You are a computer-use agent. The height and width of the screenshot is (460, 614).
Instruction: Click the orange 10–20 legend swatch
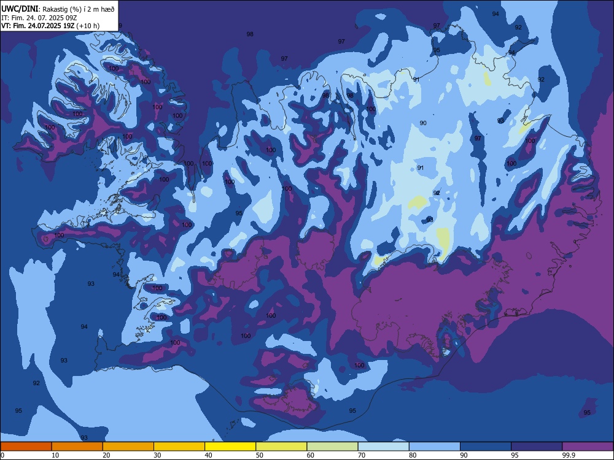(x=77, y=447)
